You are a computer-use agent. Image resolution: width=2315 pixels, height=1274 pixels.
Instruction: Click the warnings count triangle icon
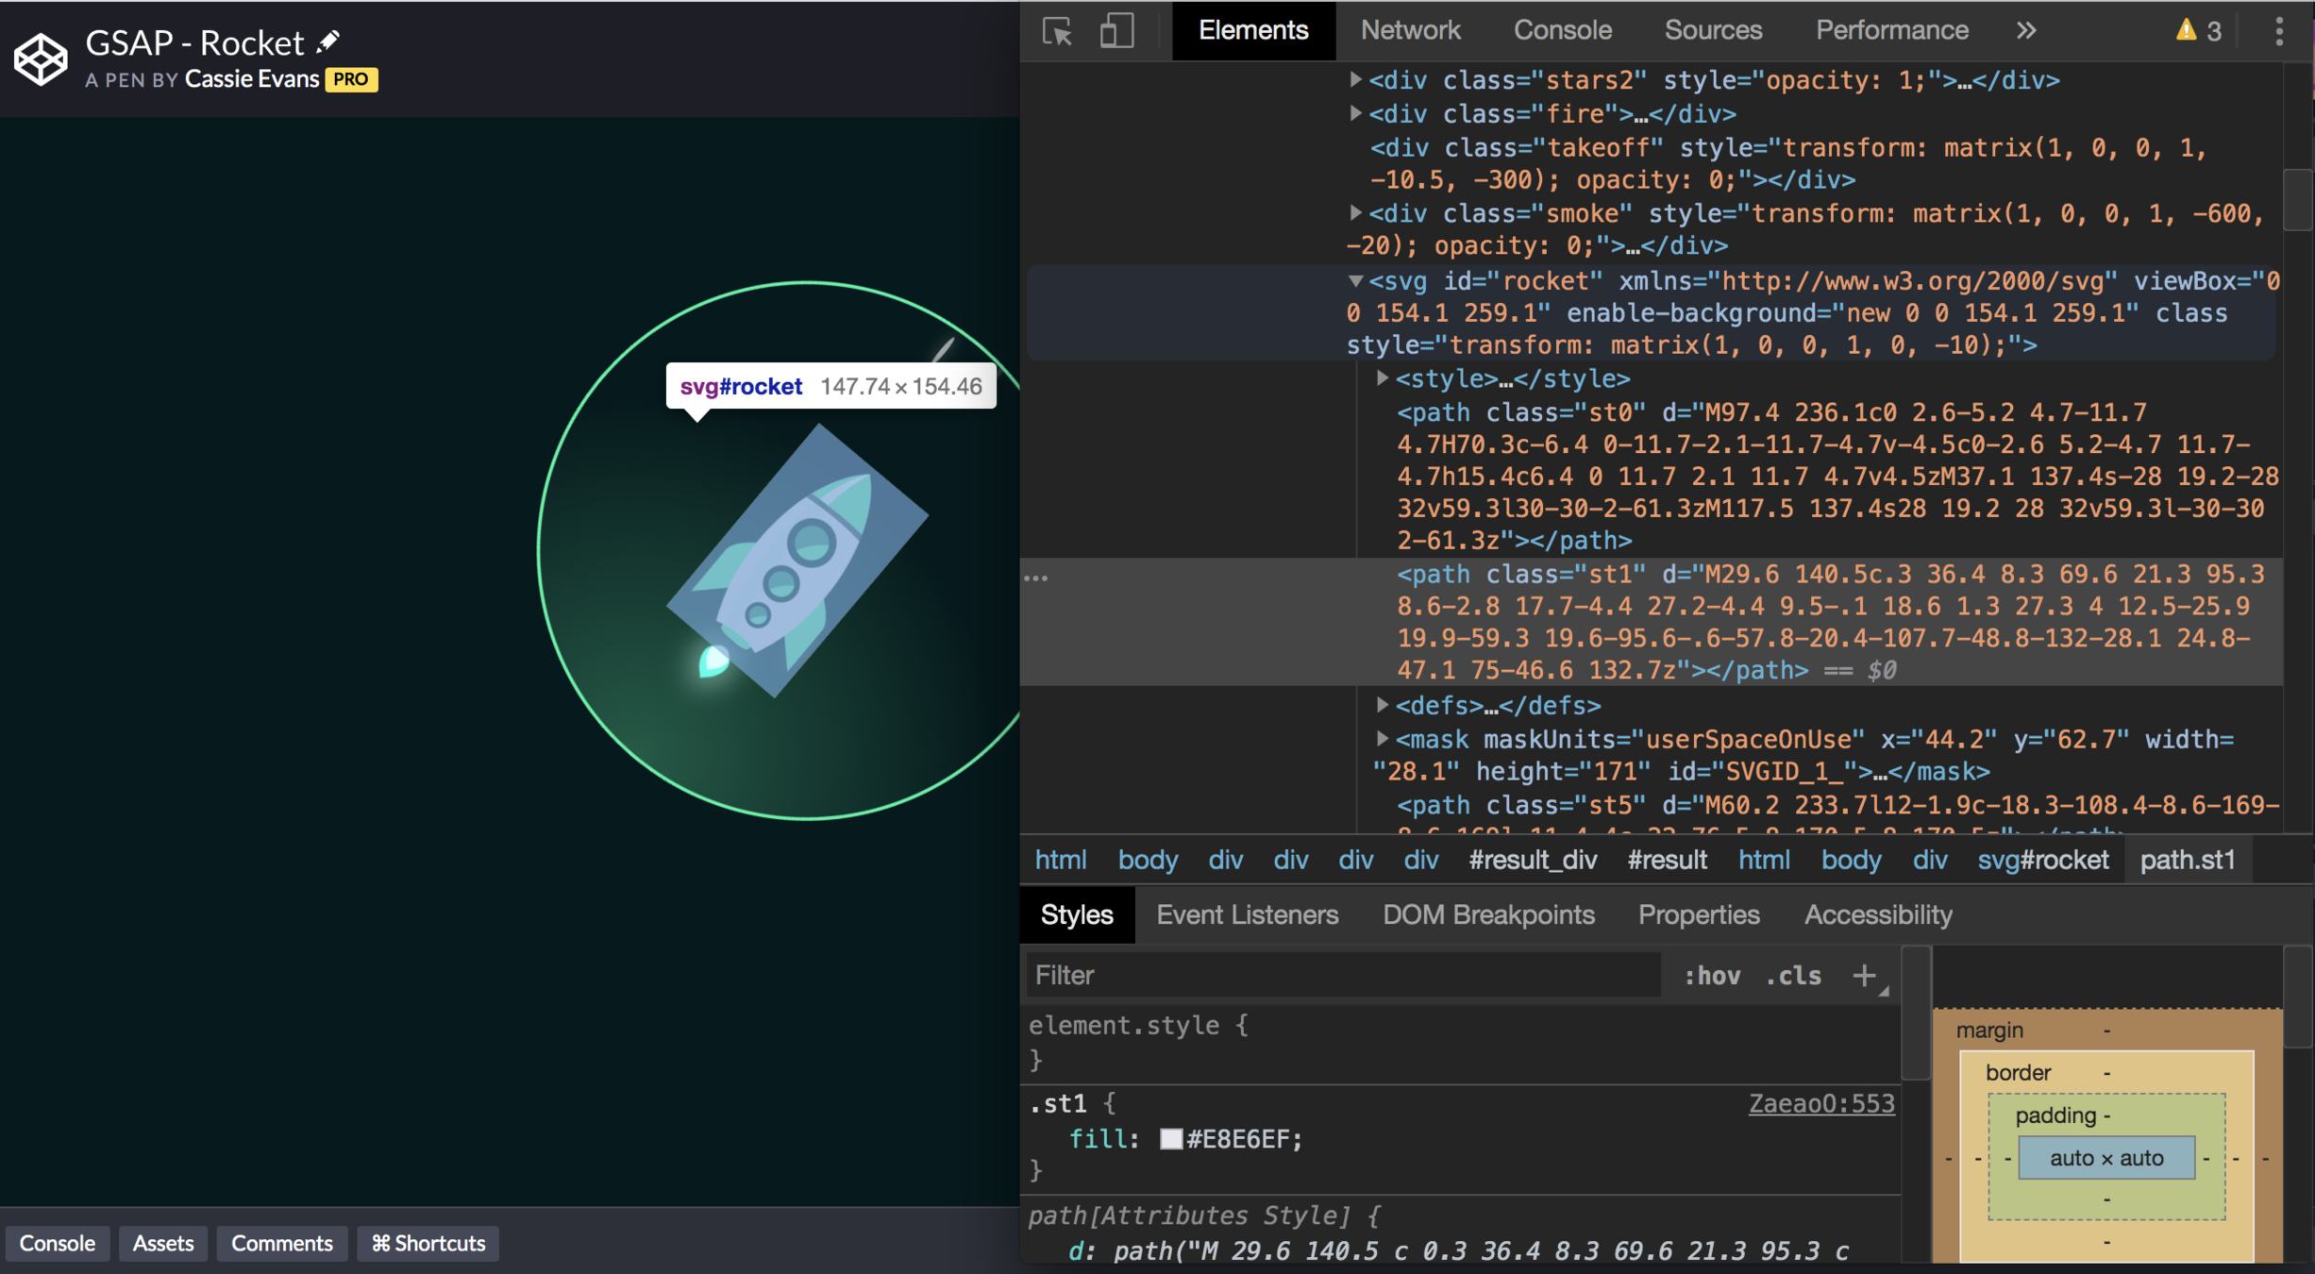click(x=2186, y=31)
